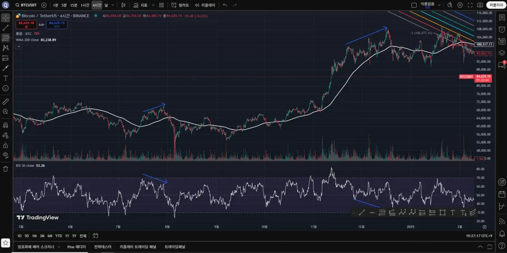Image resolution: width=507 pixels, height=253 pixels.
Task: Enter fullscreen mode
Action: click(470, 5)
